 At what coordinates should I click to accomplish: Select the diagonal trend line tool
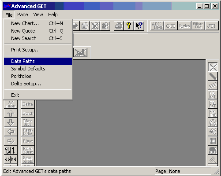click(213, 77)
